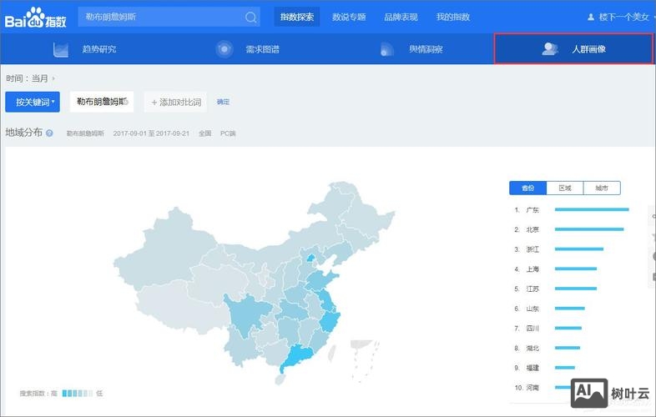Open the 我的指数 menu item
This screenshot has width=656, height=417.
pyautogui.click(x=453, y=18)
